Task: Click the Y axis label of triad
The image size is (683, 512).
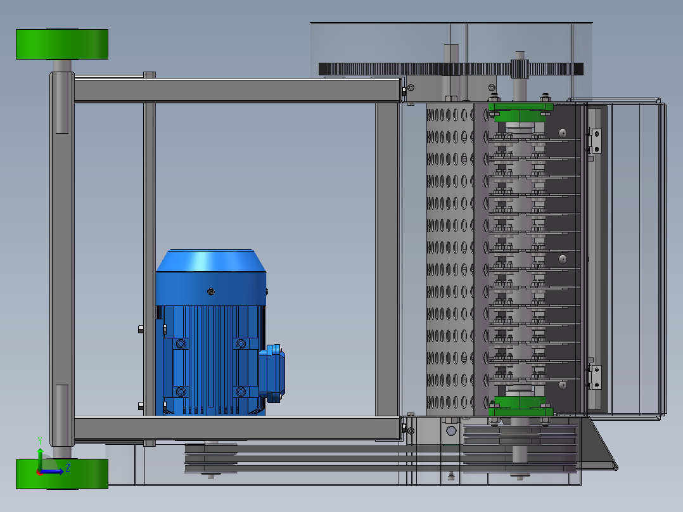Action: click(40, 440)
